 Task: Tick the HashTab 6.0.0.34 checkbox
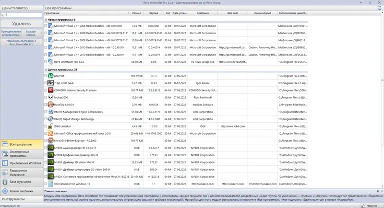46,104
